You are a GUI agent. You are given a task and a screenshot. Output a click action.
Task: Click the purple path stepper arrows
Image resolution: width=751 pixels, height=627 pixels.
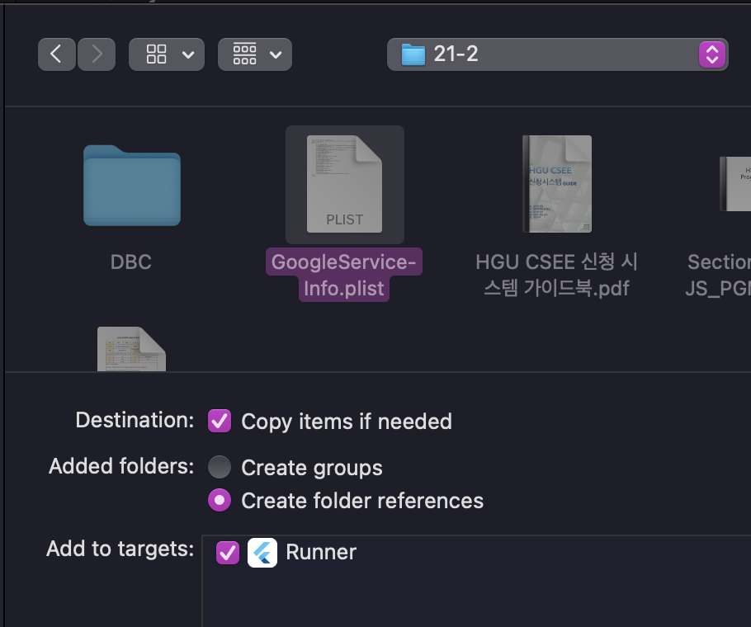(711, 54)
